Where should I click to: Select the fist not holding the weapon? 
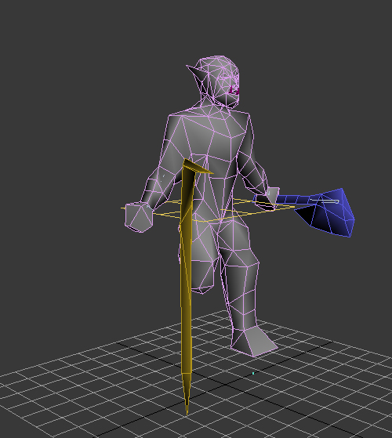click(139, 217)
